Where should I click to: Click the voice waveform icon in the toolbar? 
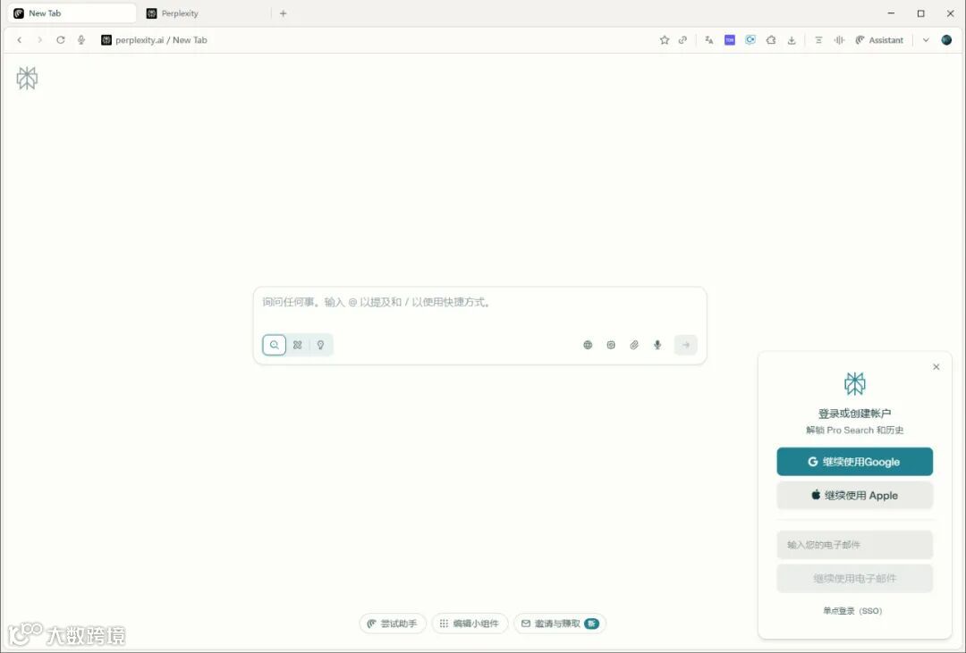point(839,40)
